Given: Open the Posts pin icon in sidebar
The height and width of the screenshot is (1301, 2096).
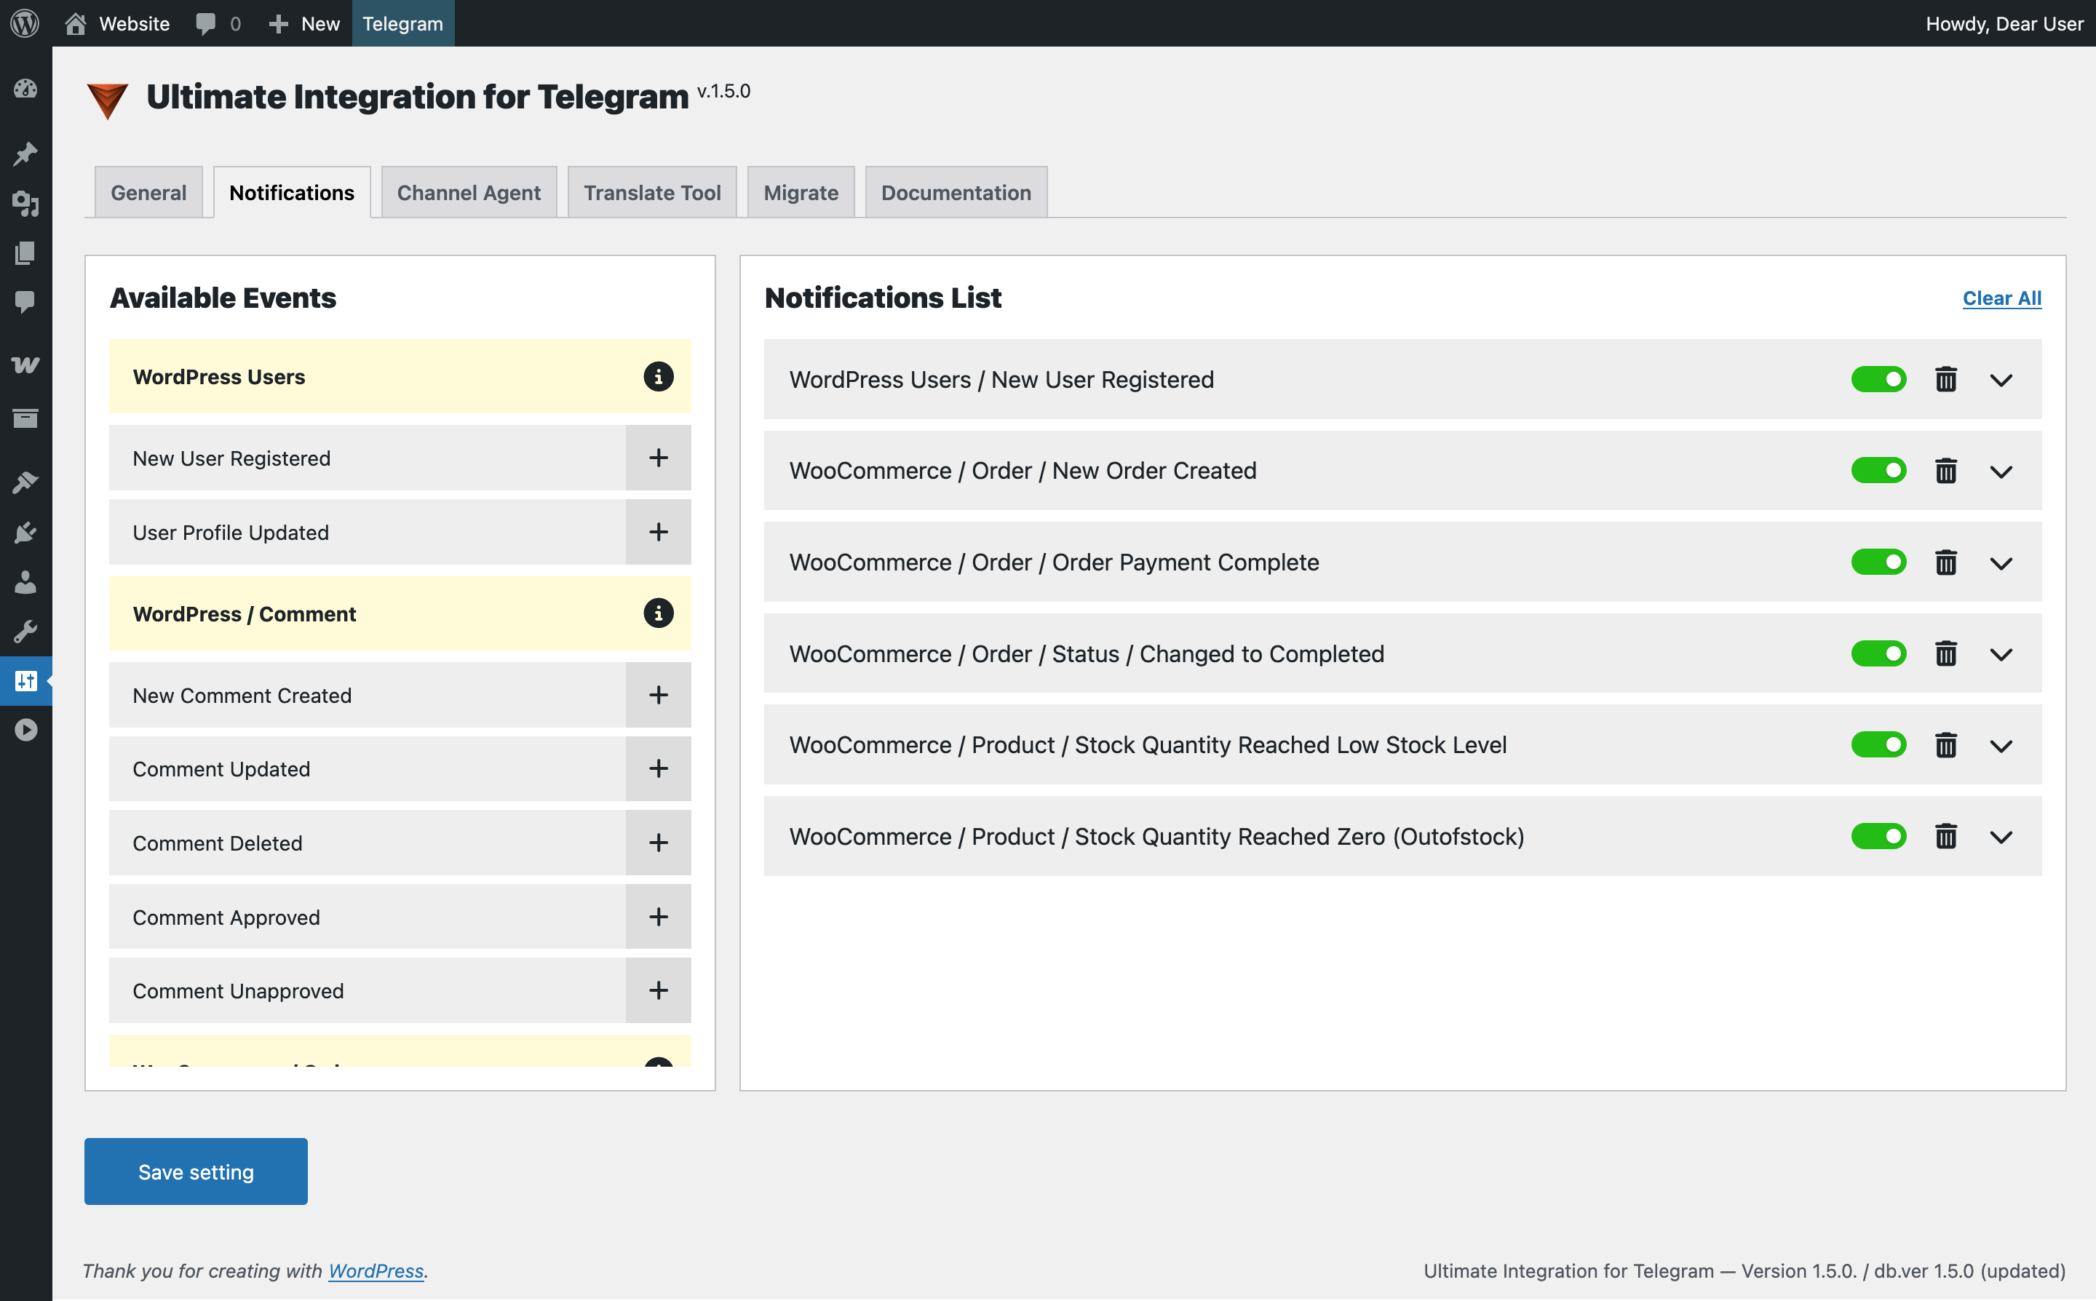Looking at the screenshot, I should (25, 154).
